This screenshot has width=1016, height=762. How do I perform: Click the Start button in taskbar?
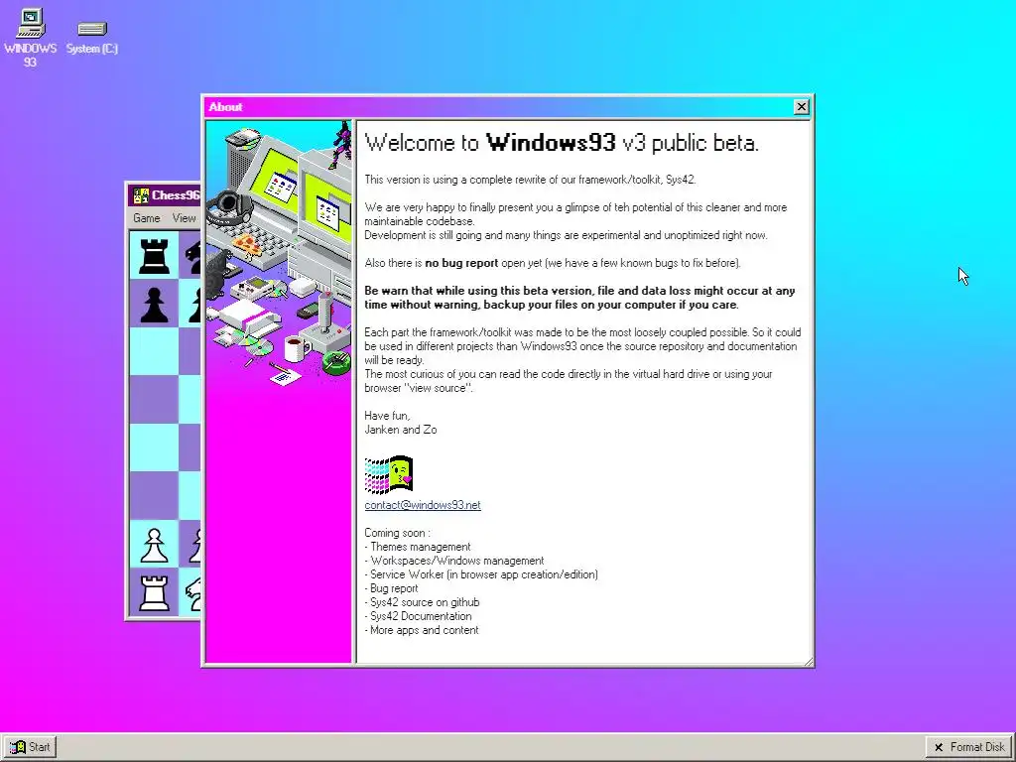[30, 747]
